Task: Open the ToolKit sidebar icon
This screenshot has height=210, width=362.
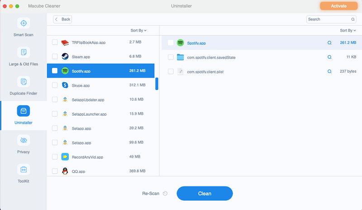Action: (x=24, y=169)
